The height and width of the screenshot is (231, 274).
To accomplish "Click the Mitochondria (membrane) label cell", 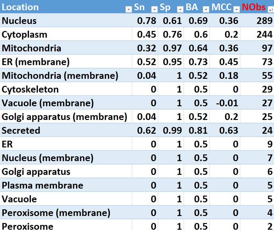I will click(x=60, y=76).
